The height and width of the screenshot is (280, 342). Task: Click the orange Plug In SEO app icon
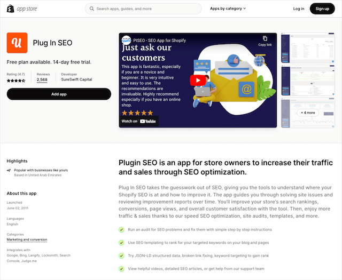(17, 43)
